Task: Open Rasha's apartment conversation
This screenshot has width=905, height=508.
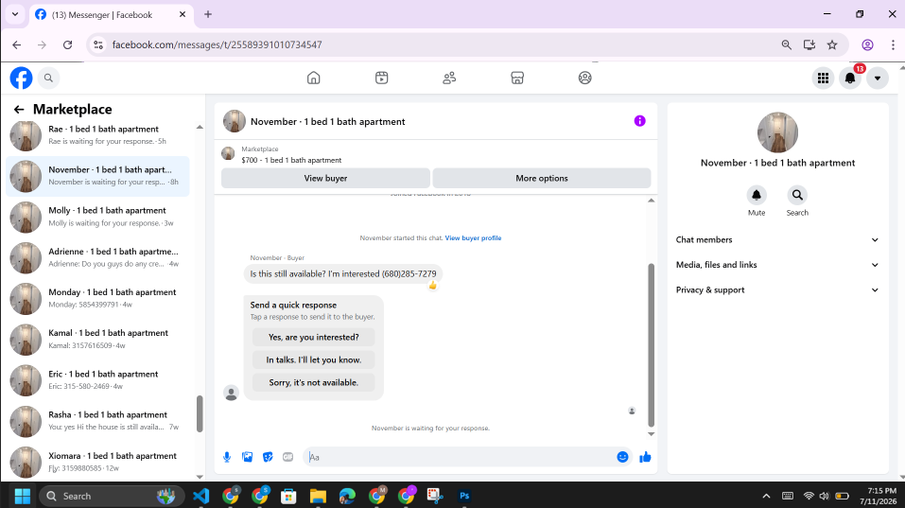Action: [x=98, y=421]
